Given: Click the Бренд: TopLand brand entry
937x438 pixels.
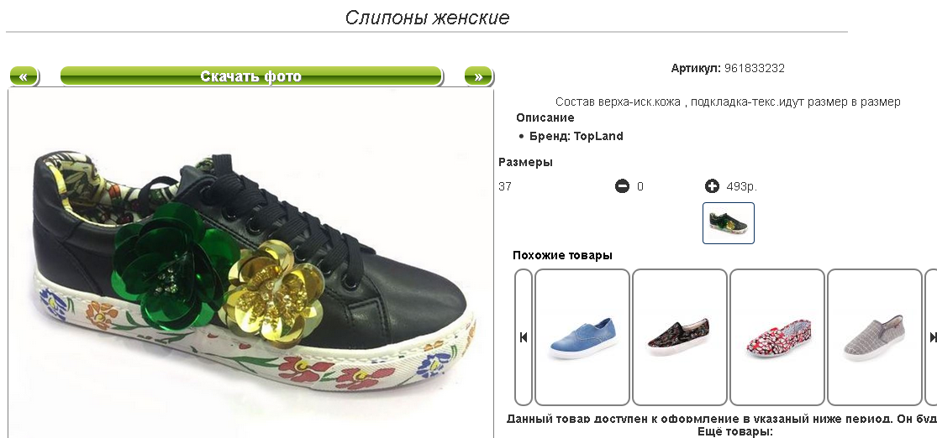Looking at the screenshot, I should coord(576,136).
